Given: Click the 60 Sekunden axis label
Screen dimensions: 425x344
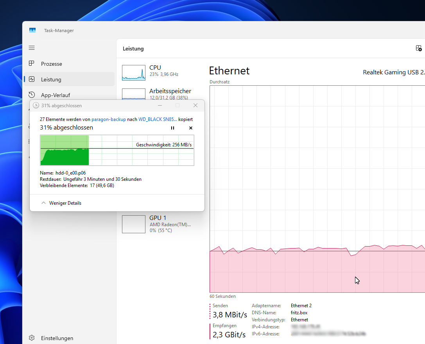Looking at the screenshot, I should [222, 296].
